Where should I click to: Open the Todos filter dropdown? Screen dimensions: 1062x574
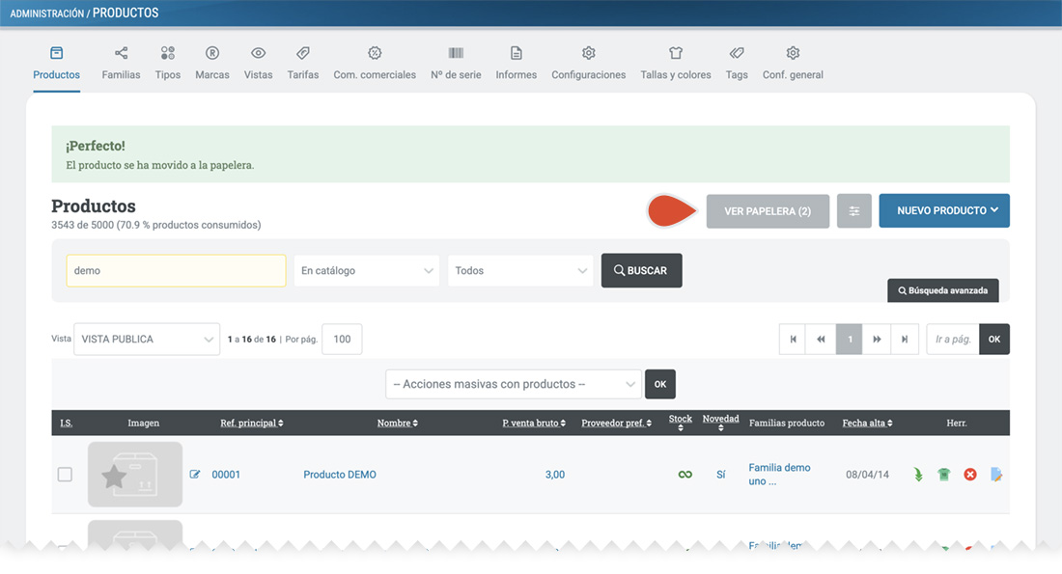[520, 271]
